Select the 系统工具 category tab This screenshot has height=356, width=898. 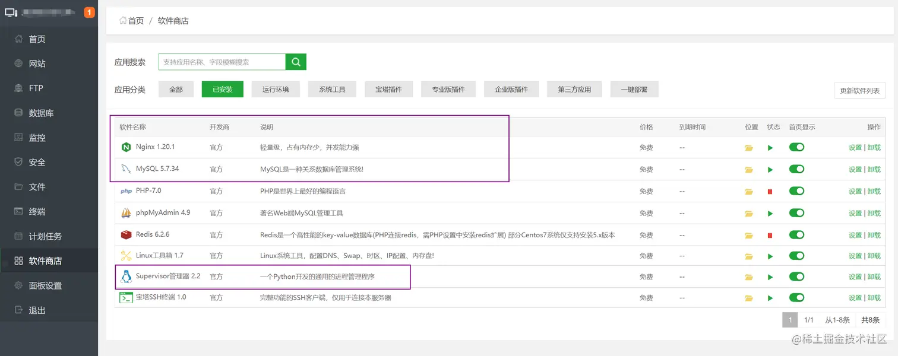pos(332,90)
